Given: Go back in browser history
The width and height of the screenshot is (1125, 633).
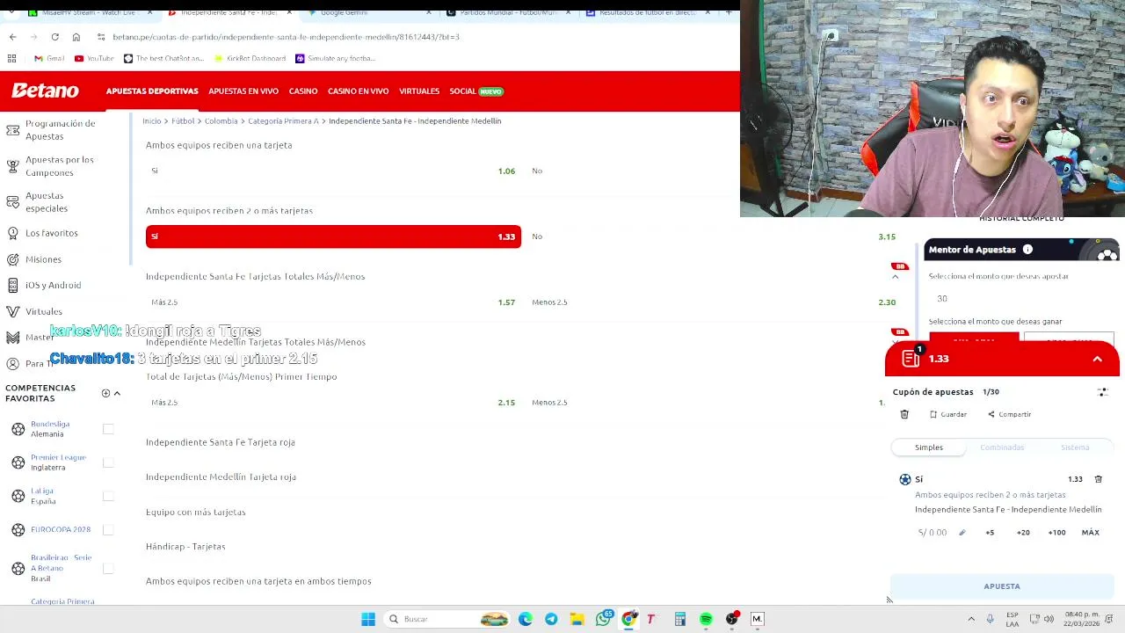Looking at the screenshot, I should 12,37.
